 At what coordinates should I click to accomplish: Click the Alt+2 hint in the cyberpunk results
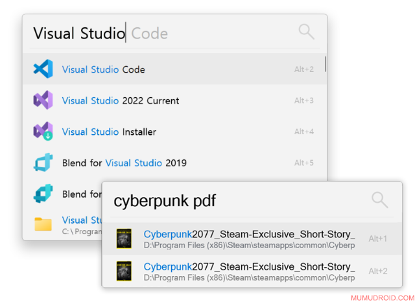pyautogui.click(x=378, y=271)
